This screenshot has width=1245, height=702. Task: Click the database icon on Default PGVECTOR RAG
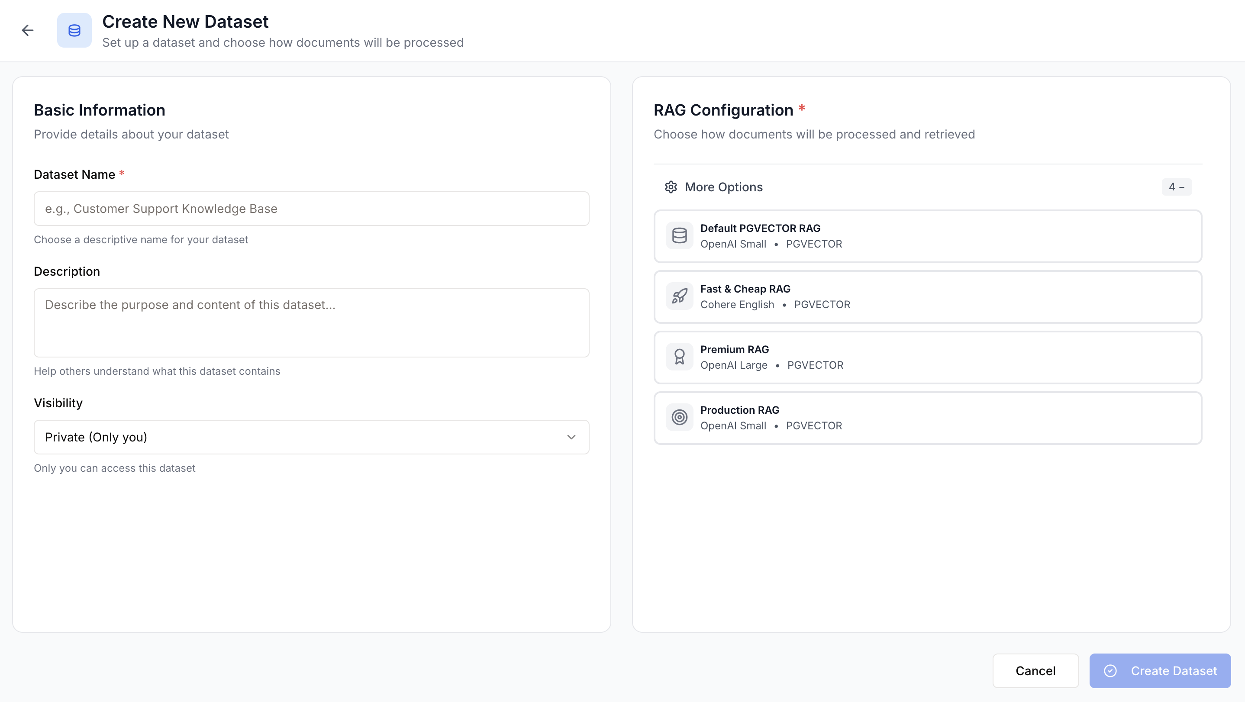[x=679, y=235]
